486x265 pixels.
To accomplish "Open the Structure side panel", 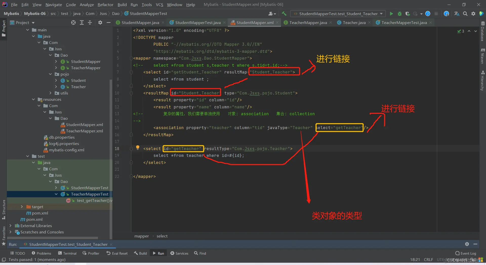I will [x=4, y=209].
